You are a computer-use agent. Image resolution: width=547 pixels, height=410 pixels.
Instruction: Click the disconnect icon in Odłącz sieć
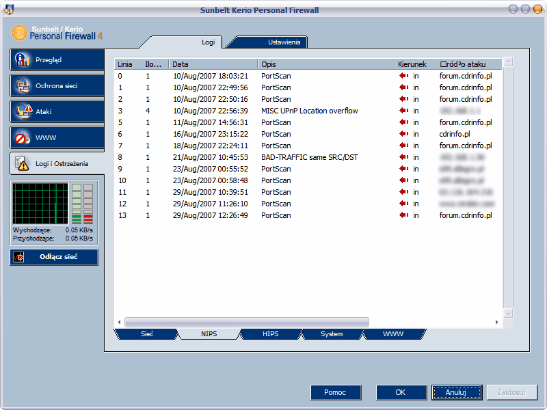(x=18, y=257)
